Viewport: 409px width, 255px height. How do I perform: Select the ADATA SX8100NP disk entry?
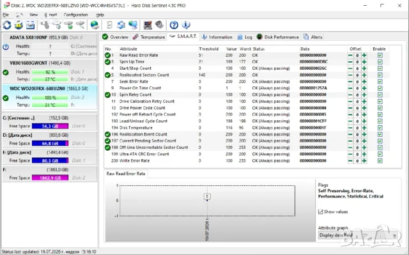coord(50,45)
